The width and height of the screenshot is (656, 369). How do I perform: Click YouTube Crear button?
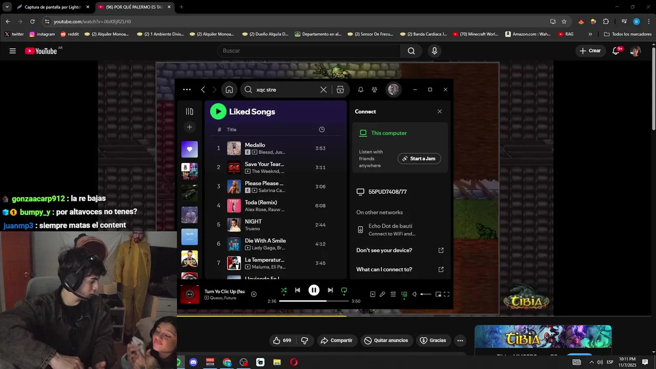[590, 51]
